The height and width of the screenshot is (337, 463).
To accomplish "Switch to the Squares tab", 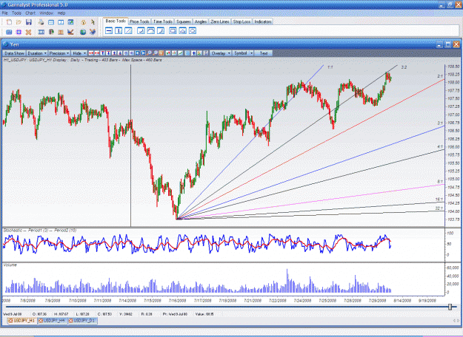I will tap(184, 21).
